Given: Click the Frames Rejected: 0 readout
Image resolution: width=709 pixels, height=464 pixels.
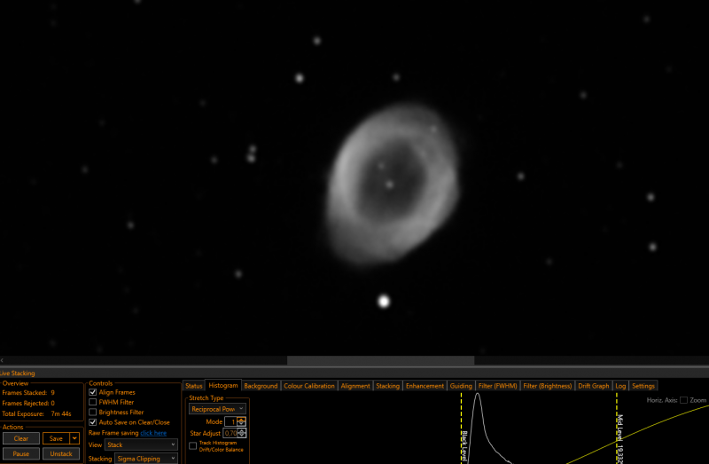Looking at the screenshot, I should tap(28, 403).
